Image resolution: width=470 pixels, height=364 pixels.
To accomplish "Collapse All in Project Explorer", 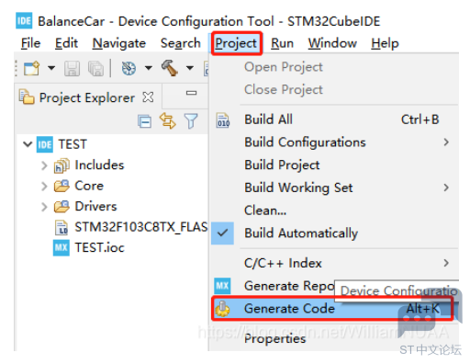I will coord(144,121).
